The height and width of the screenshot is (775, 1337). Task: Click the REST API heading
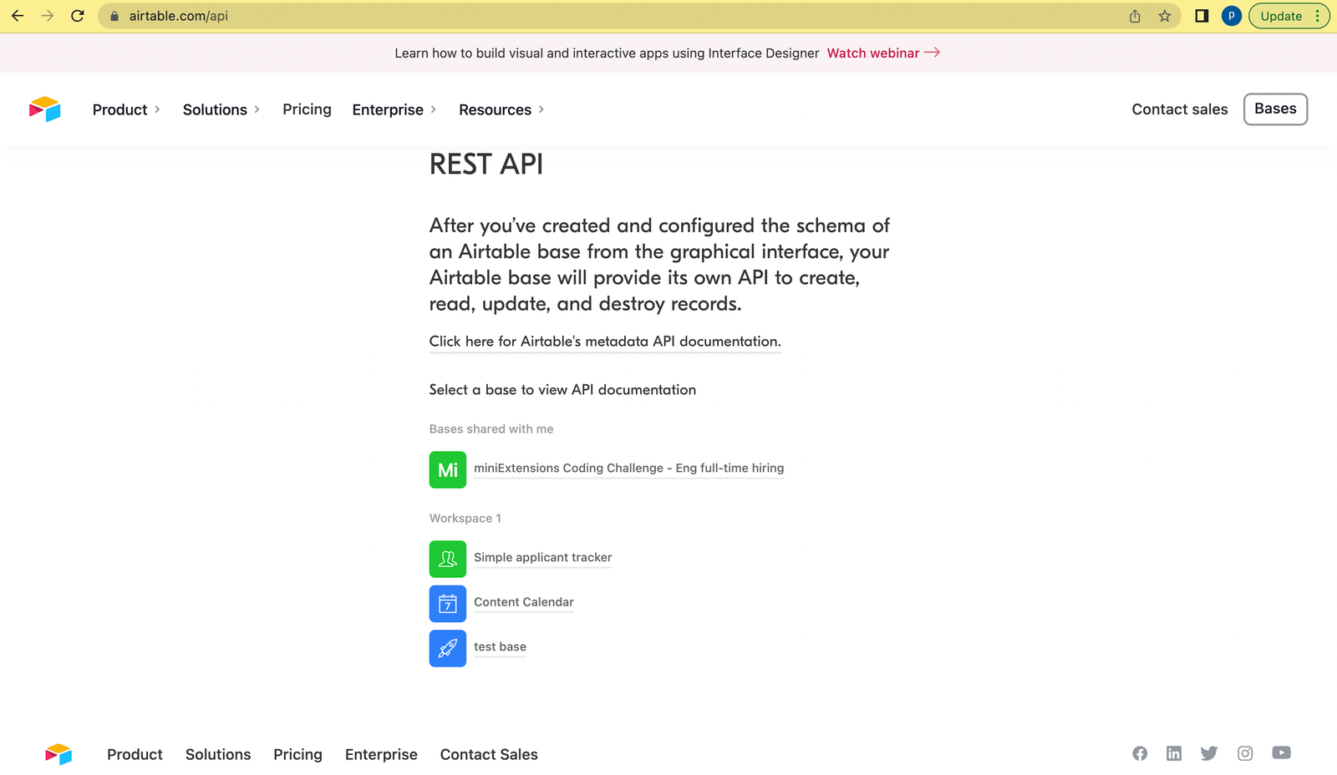(x=486, y=165)
